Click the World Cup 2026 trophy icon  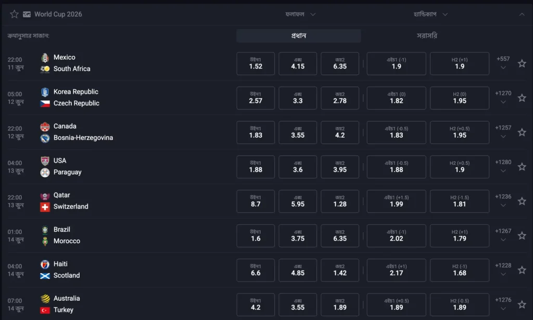tap(27, 14)
